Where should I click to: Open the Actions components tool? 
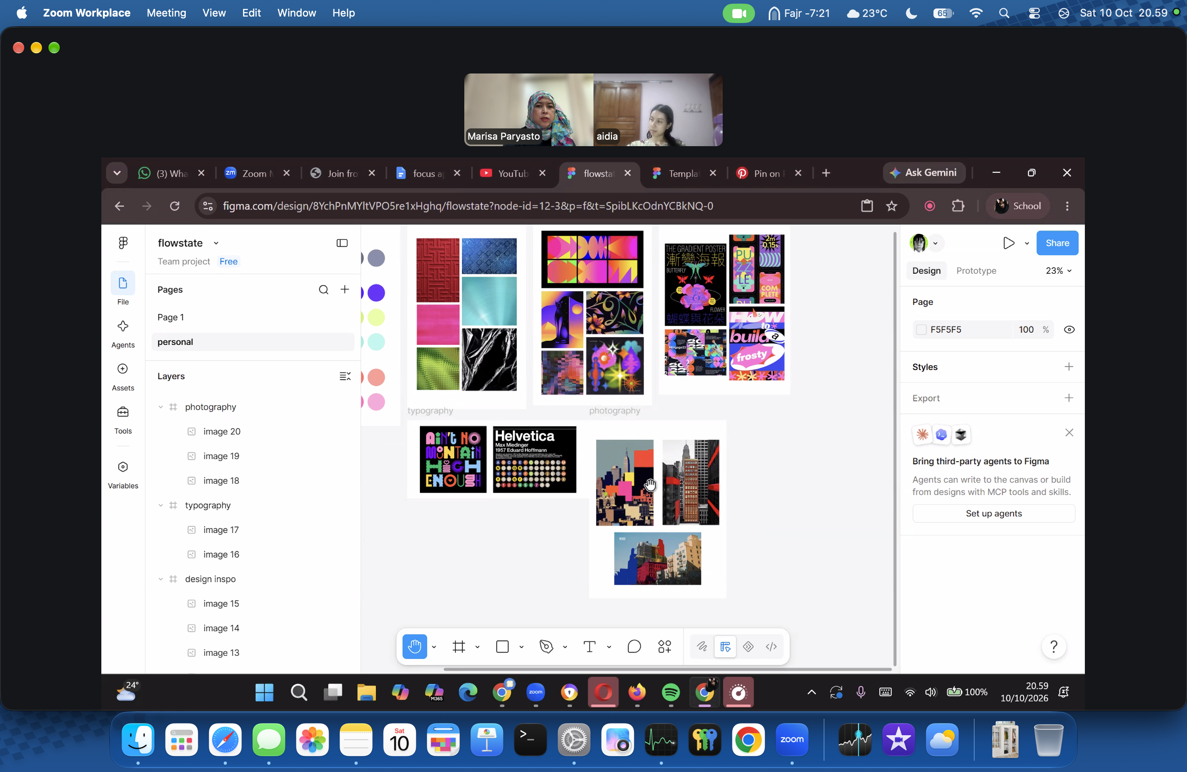[x=665, y=646]
